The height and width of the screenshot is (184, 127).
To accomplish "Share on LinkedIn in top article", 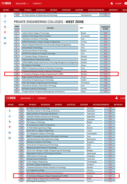I will [x=5, y=38].
